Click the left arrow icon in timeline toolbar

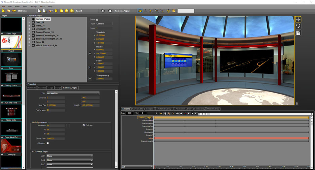coord(177,113)
